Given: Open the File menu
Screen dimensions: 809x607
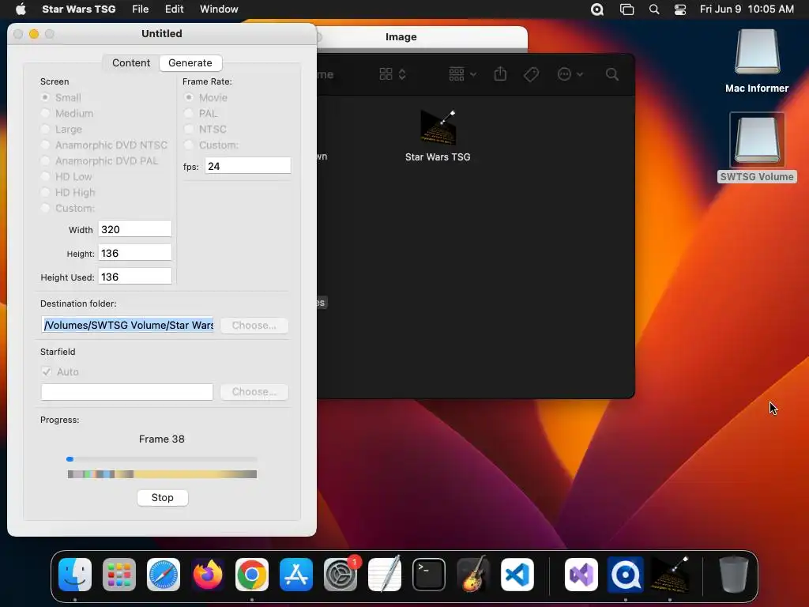Looking at the screenshot, I should [141, 9].
